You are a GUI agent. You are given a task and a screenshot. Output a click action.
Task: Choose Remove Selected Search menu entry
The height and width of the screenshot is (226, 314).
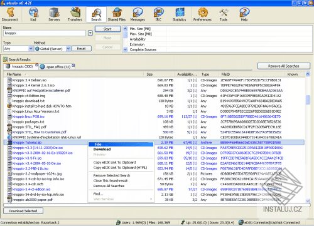(x=121, y=175)
